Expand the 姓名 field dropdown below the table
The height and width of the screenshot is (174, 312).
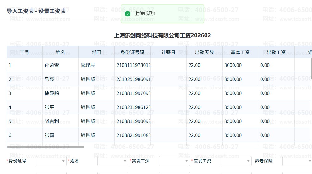tap(112, 161)
